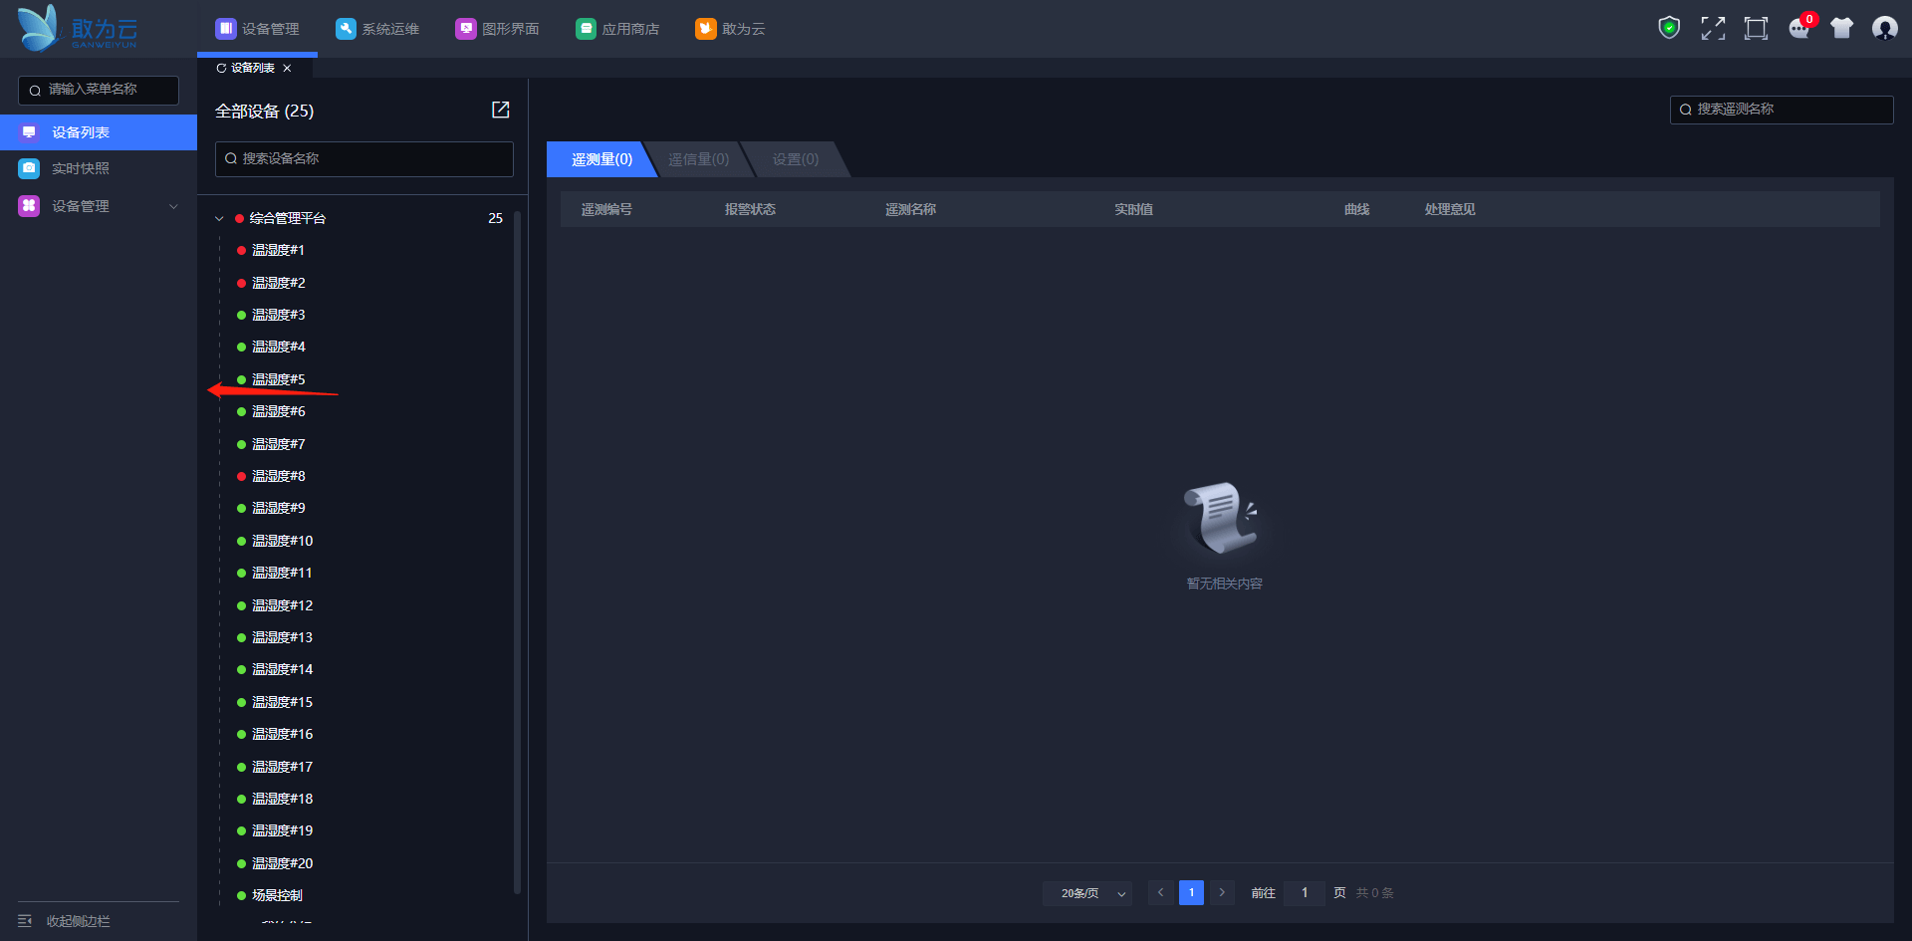Click the 前往 page number input
Viewport: 1912px width, 941px height.
pyautogui.click(x=1305, y=893)
